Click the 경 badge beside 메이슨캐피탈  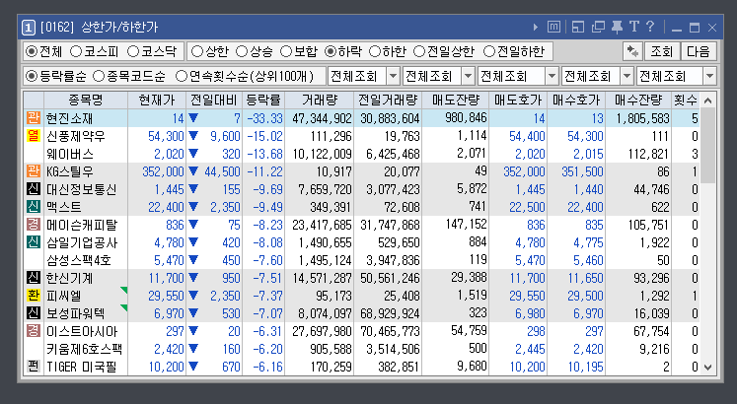(x=33, y=225)
